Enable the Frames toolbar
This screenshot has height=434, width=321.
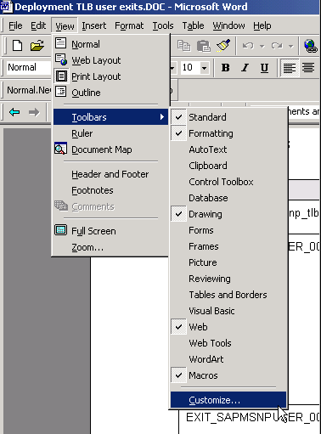(228, 246)
